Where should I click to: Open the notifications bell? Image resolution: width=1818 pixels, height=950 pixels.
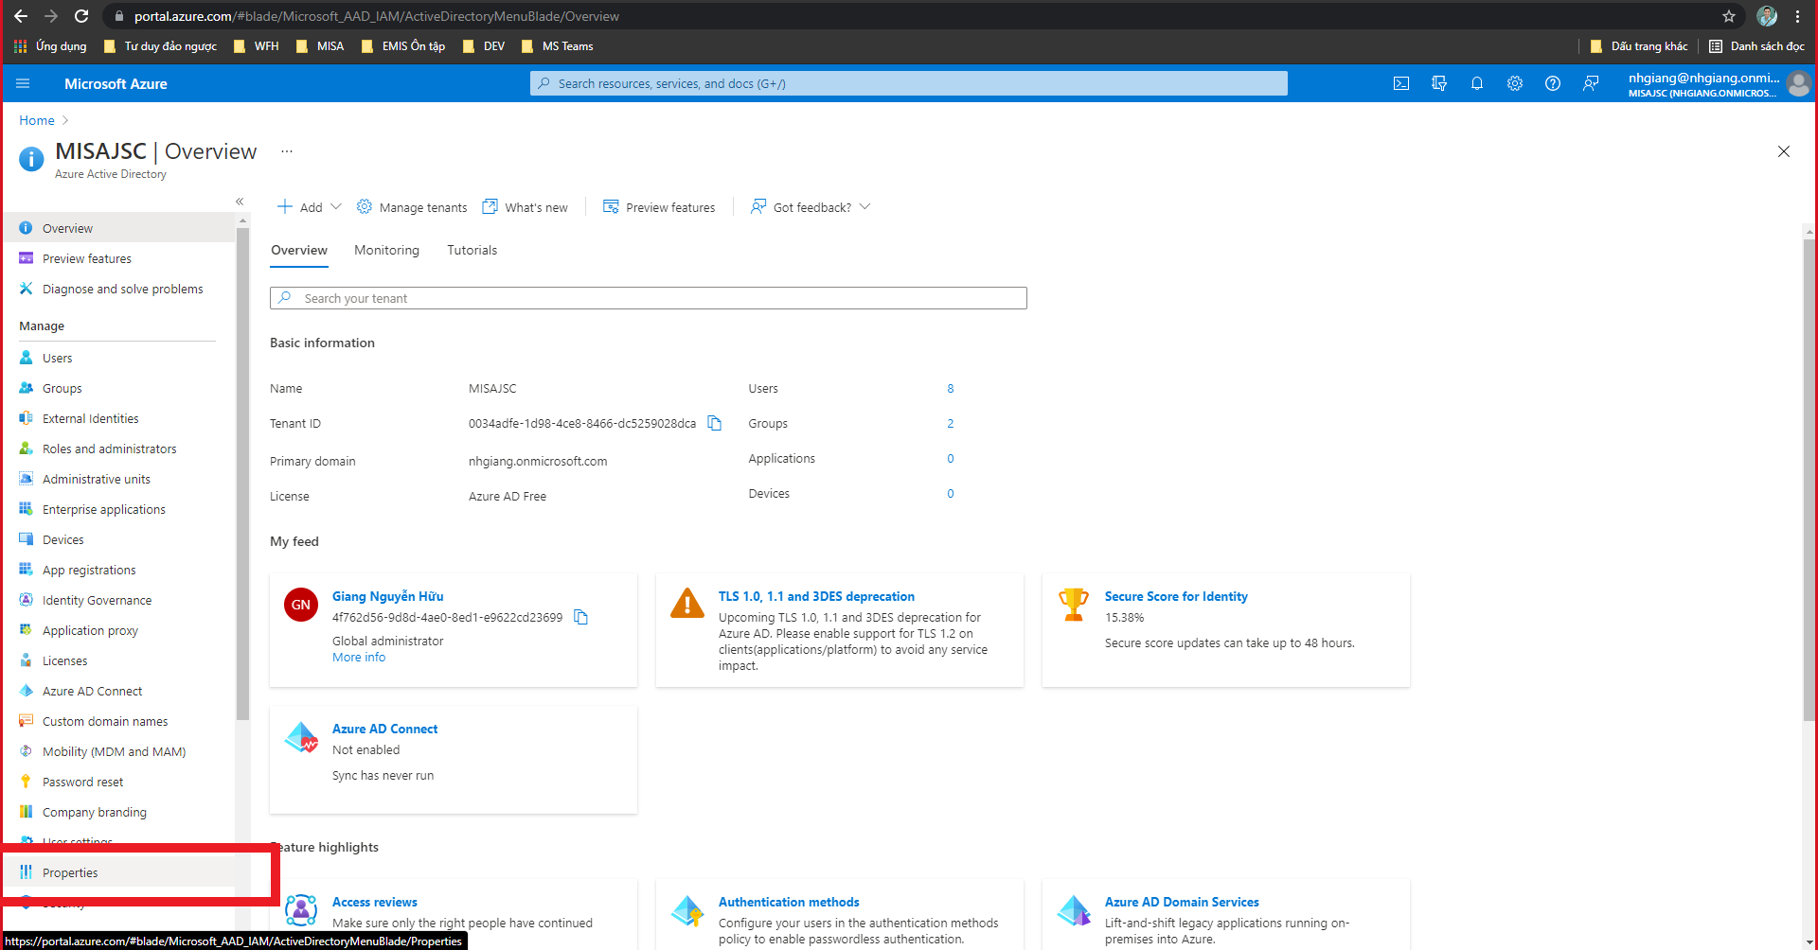(x=1477, y=83)
